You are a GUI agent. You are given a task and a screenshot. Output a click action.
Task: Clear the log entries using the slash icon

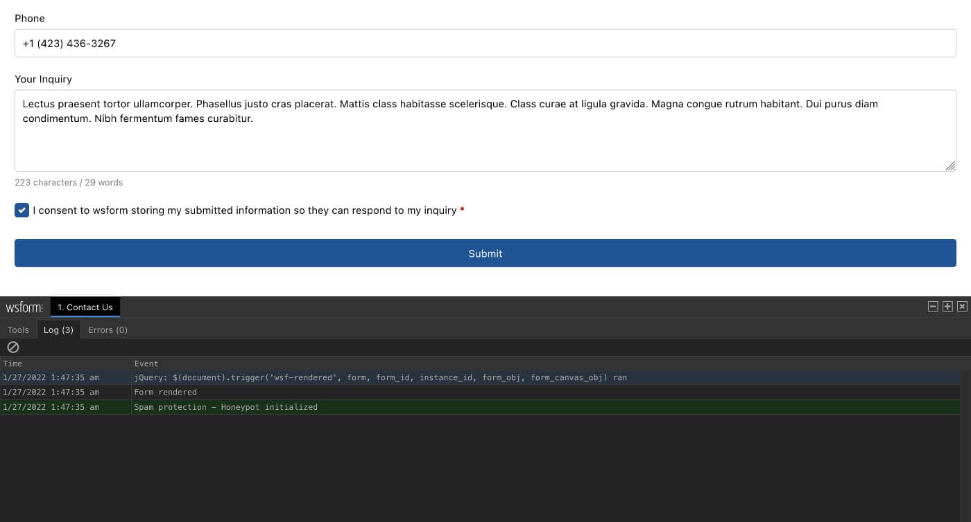tap(12, 347)
